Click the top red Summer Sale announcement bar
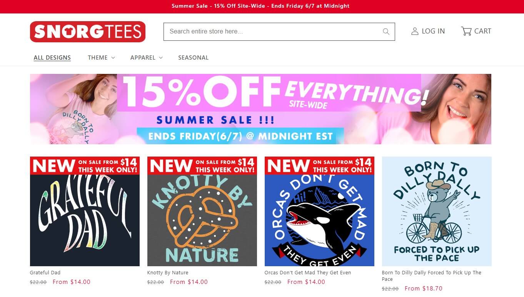Viewport: 524px width, 297px height. 262,6
